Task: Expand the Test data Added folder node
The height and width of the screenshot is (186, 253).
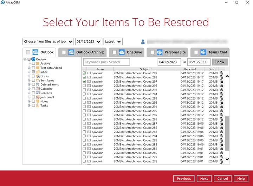Action: tap(29, 68)
